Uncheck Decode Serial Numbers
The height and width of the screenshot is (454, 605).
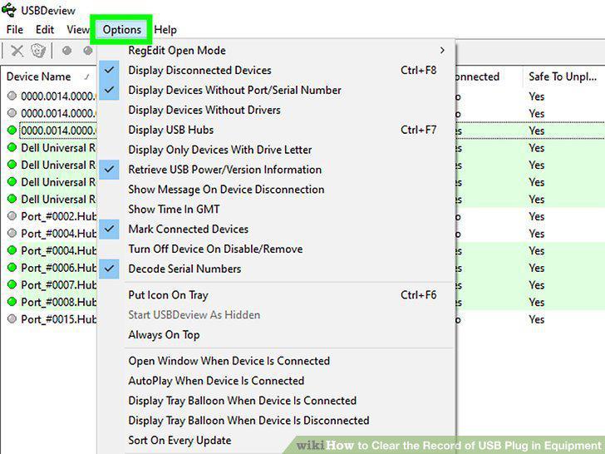(276, 269)
